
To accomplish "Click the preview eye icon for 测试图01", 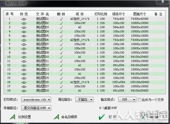I will coord(24,19).
